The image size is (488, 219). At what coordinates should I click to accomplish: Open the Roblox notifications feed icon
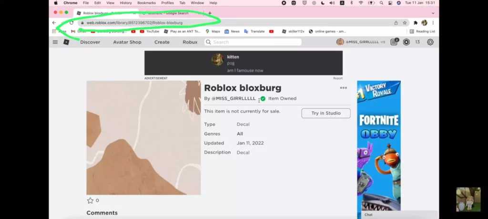point(394,42)
